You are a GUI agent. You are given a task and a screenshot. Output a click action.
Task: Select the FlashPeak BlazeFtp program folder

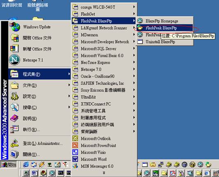click(x=104, y=21)
